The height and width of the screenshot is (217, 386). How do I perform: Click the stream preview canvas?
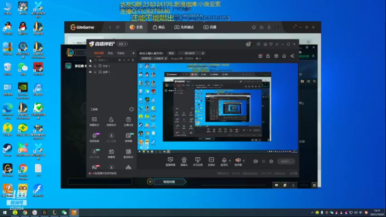click(218, 108)
